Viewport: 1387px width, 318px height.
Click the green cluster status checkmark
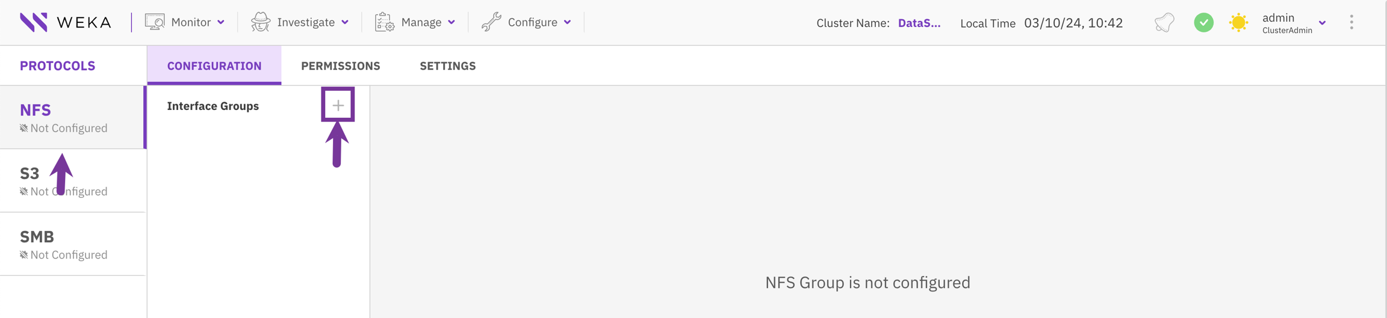click(1203, 23)
